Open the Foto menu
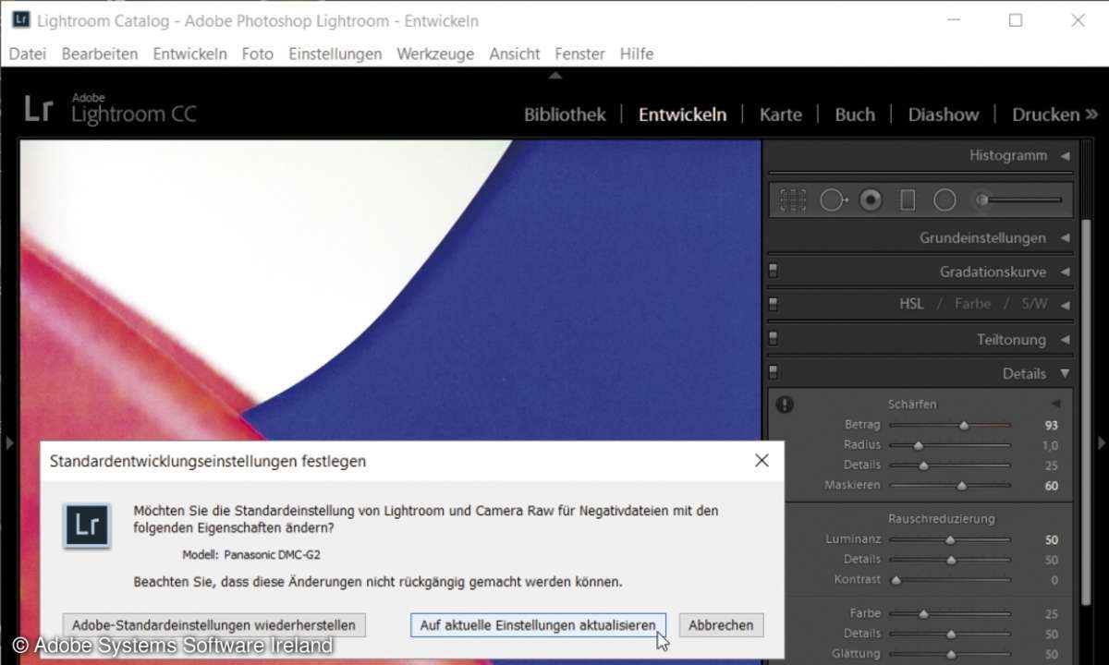Viewport: 1109px width, 665px height. (x=258, y=54)
